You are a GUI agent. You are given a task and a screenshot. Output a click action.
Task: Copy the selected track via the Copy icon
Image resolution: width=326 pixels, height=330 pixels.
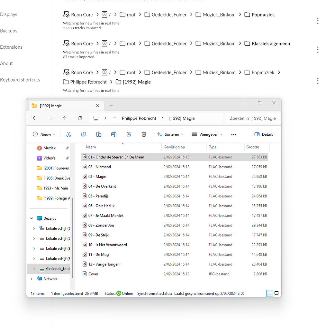(84, 134)
